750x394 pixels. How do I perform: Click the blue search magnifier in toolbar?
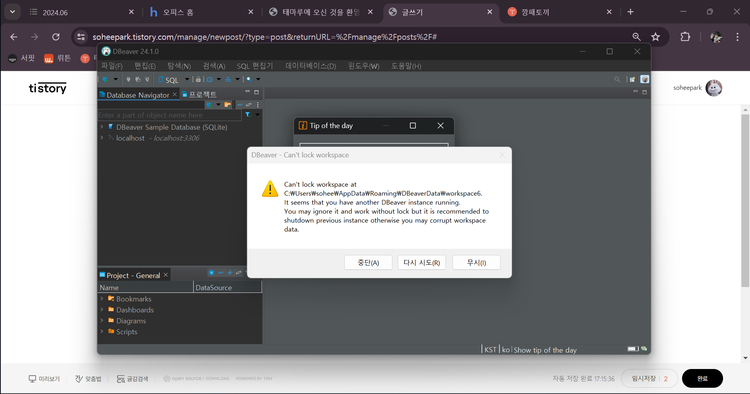(249, 79)
